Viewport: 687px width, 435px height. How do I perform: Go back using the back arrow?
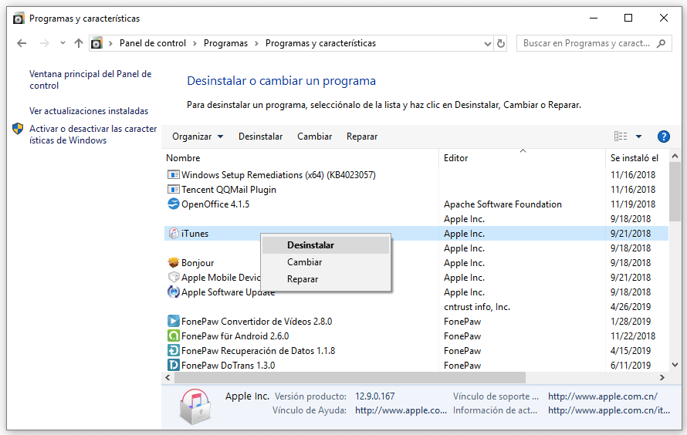pos(22,43)
